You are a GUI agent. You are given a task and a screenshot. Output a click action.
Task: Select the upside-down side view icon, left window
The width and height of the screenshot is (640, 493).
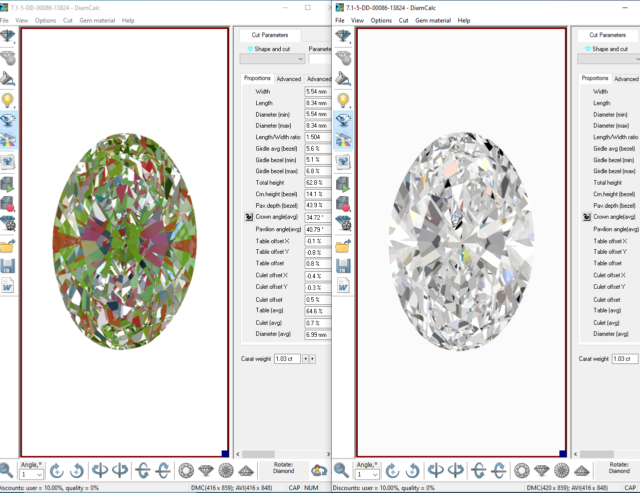coord(246,470)
